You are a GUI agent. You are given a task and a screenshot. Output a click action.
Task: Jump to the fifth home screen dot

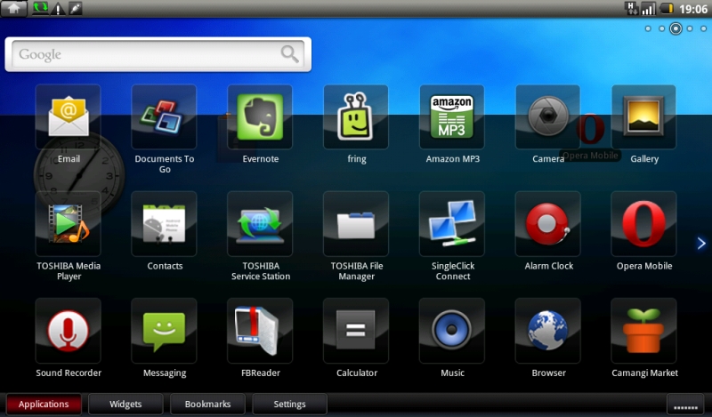click(703, 28)
